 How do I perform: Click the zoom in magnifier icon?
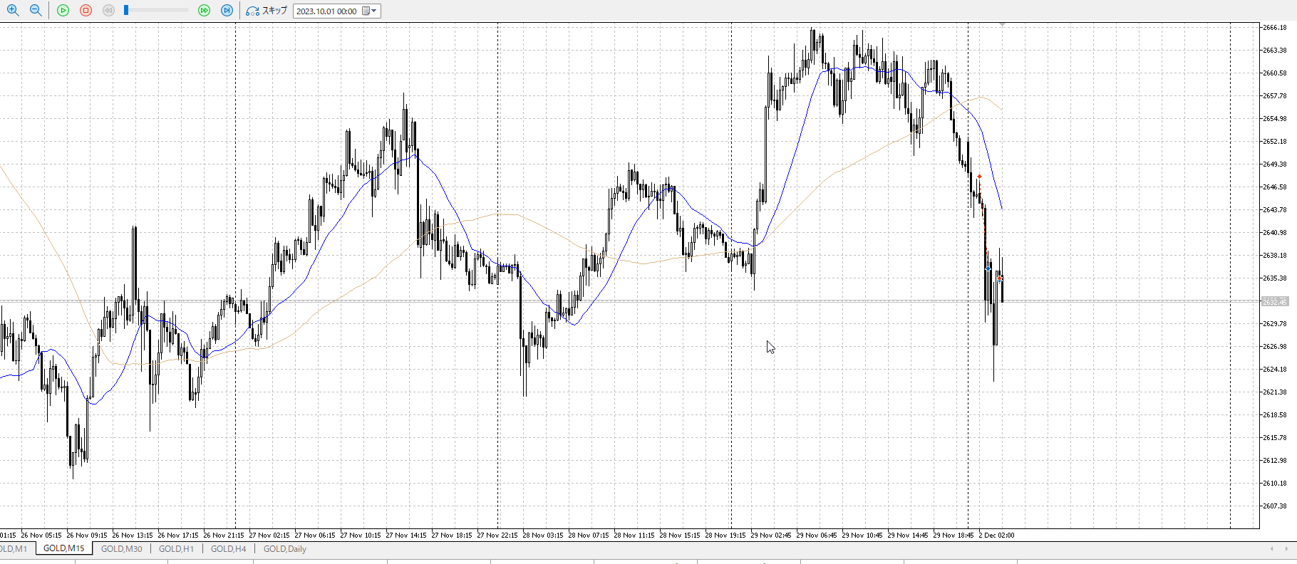[x=12, y=11]
